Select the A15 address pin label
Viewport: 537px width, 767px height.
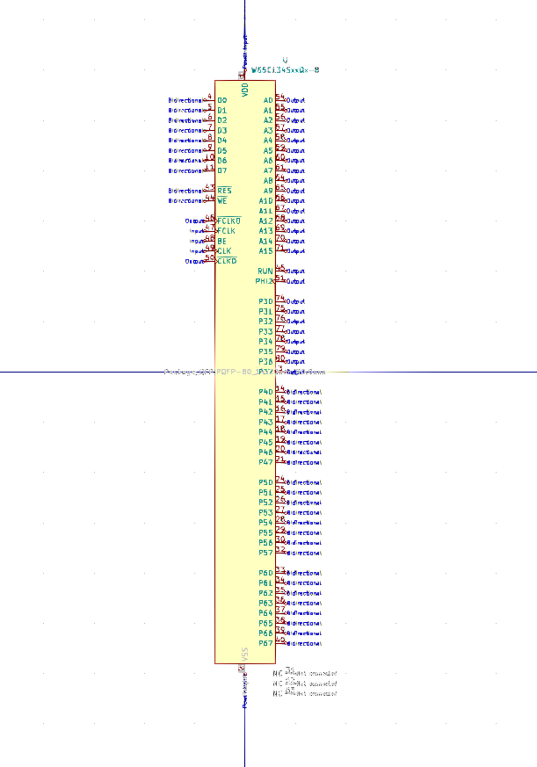click(265, 251)
